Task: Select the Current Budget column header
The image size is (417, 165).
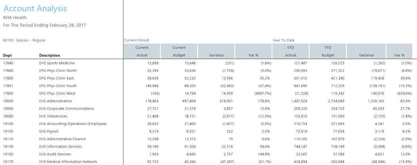Action: (179, 51)
